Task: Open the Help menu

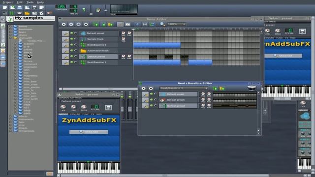Action: point(40,2)
